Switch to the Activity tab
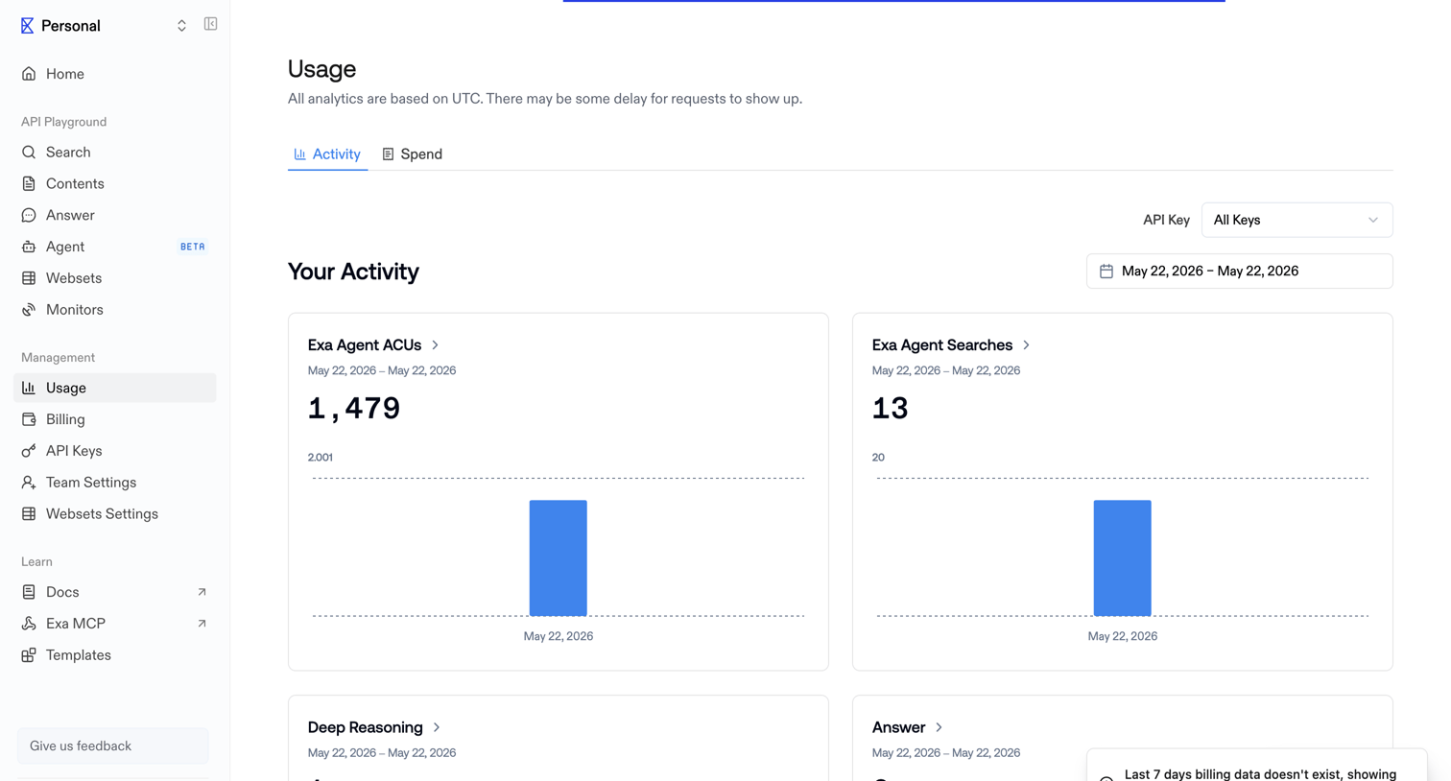The height and width of the screenshot is (781, 1451). (327, 154)
